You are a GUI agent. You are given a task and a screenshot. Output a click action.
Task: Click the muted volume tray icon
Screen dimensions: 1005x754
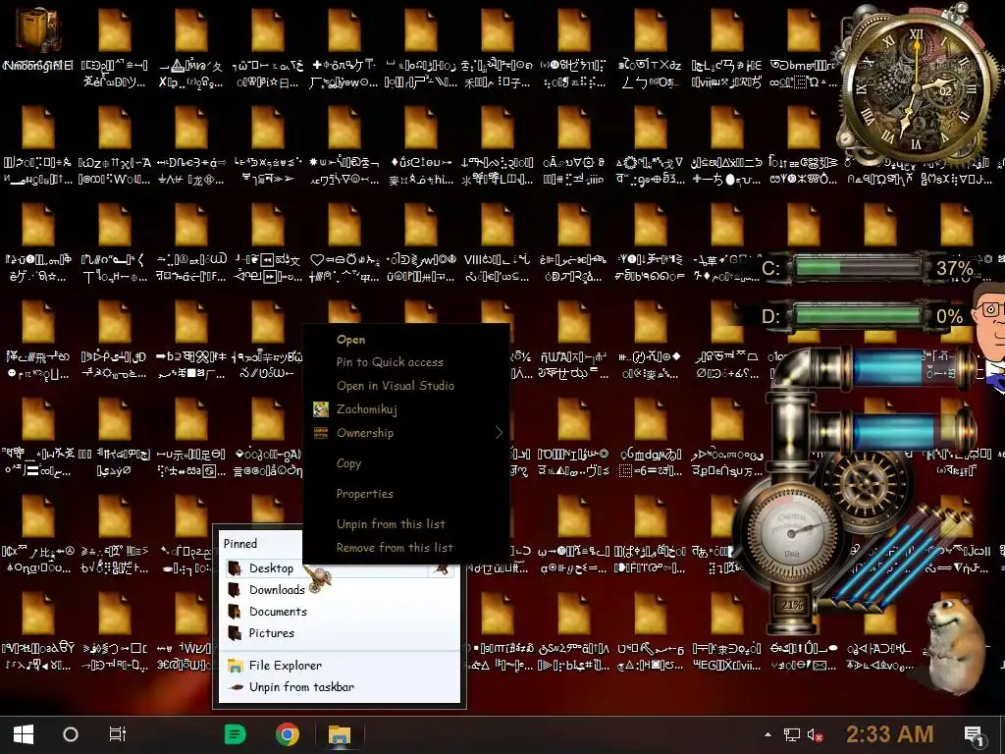click(x=816, y=734)
